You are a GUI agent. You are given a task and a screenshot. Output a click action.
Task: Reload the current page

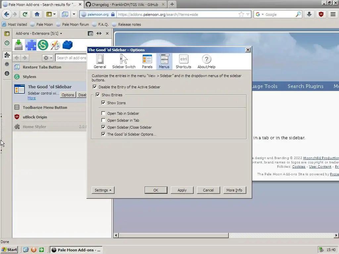click(x=25, y=15)
